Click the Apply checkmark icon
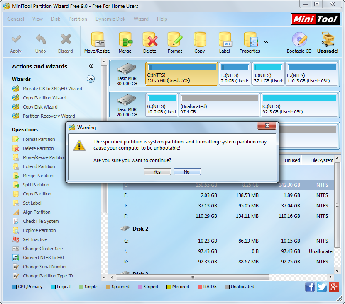Image resolution: width=345 pixels, height=304 pixels. click(x=16, y=39)
